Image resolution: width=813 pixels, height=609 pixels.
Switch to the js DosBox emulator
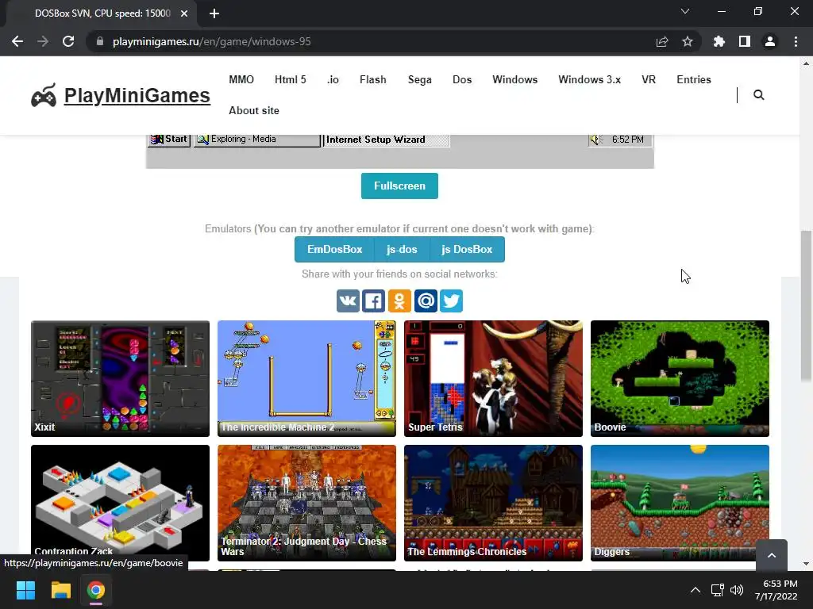pyautogui.click(x=467, y=250)
